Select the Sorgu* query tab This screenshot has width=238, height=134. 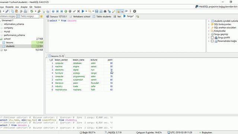(x=129, y=16)
